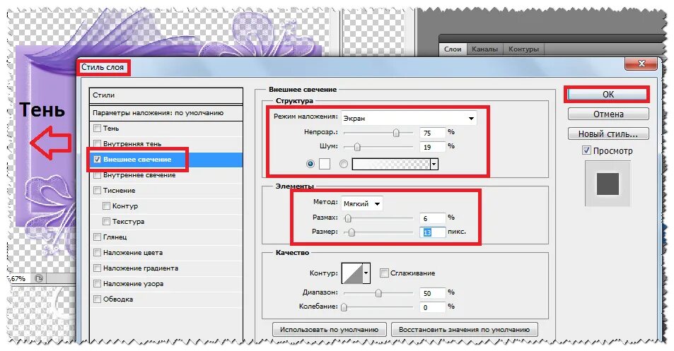Click the style preview thumbnail square
This screenshot has height=351, width=674.
(x=608, y=184)
